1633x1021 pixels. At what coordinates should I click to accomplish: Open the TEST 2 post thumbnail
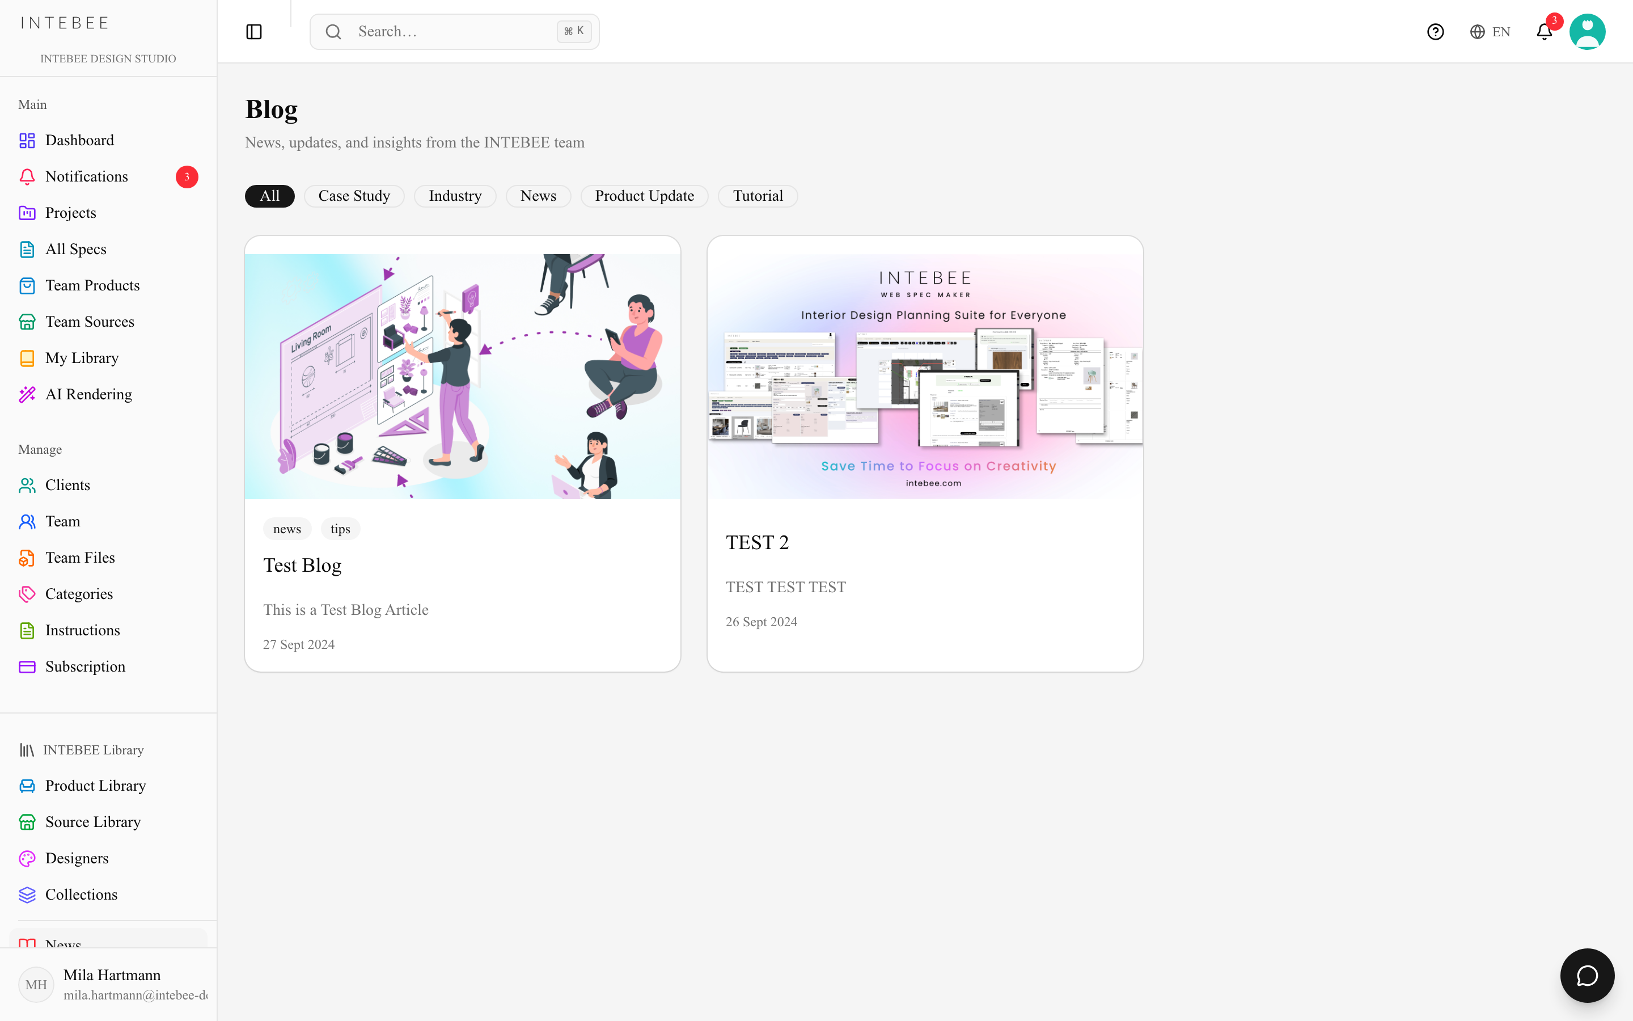pyautogui.click(x=925, y=376)
